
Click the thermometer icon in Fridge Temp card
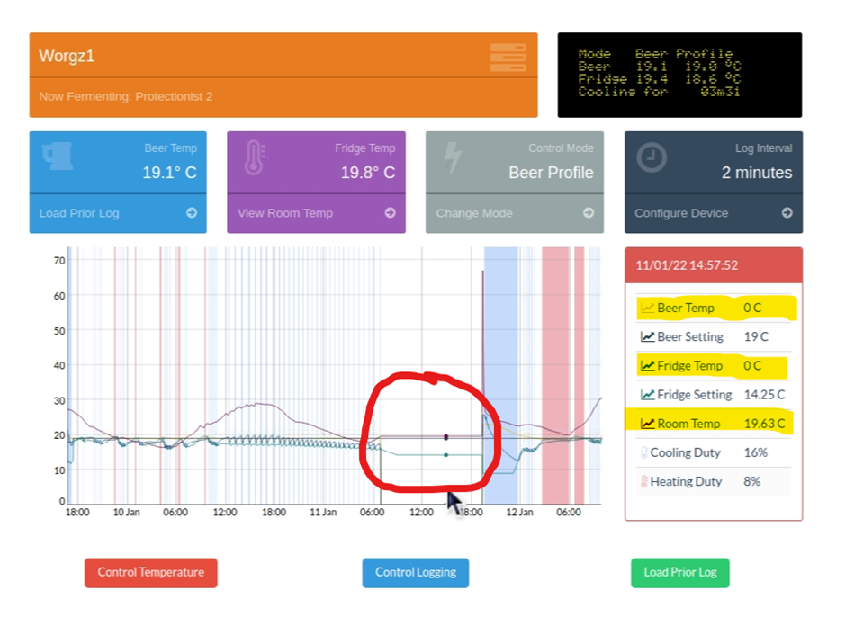254,157
